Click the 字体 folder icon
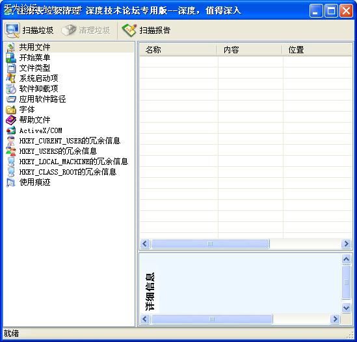The width and height of the screenshot is (357, 342). pyautogui.click(x=11, y=110)
